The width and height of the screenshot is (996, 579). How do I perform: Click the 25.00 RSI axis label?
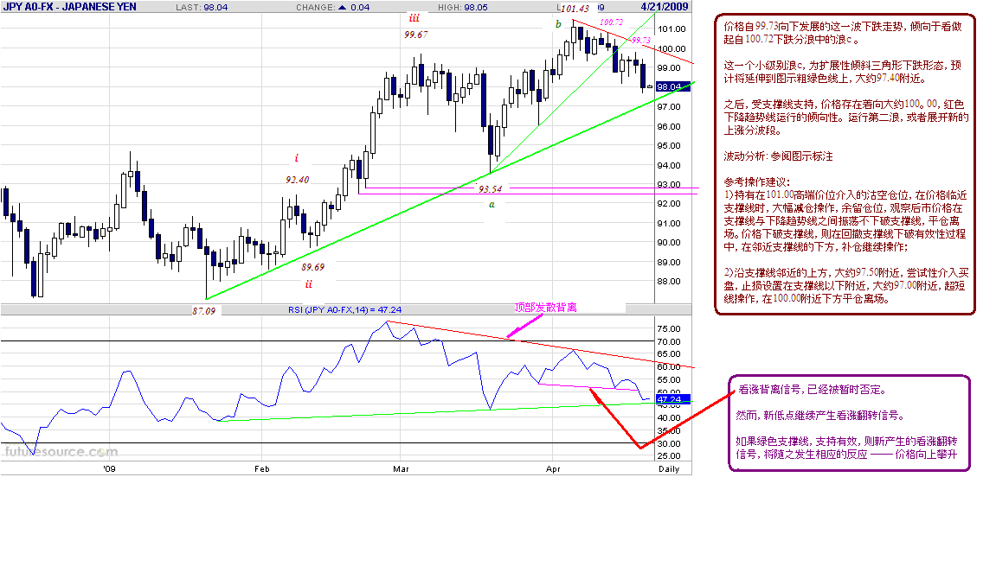[x=669, y=456]
